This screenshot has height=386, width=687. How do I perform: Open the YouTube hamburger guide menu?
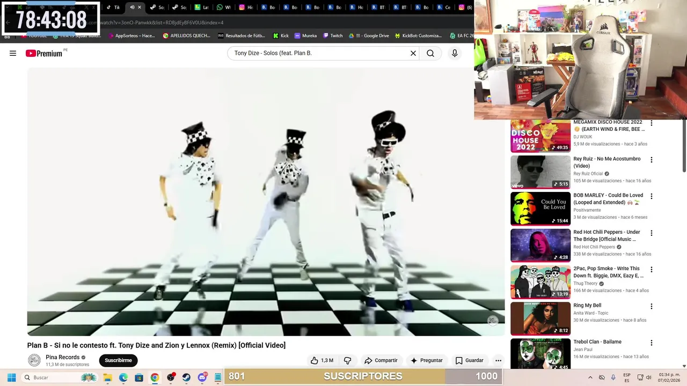click(13, 53)
